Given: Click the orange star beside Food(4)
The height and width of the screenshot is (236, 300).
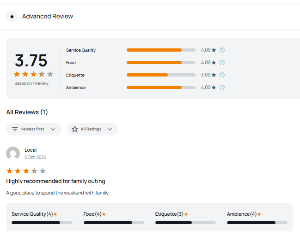Looking at the screenshot, I should (104, 214).
